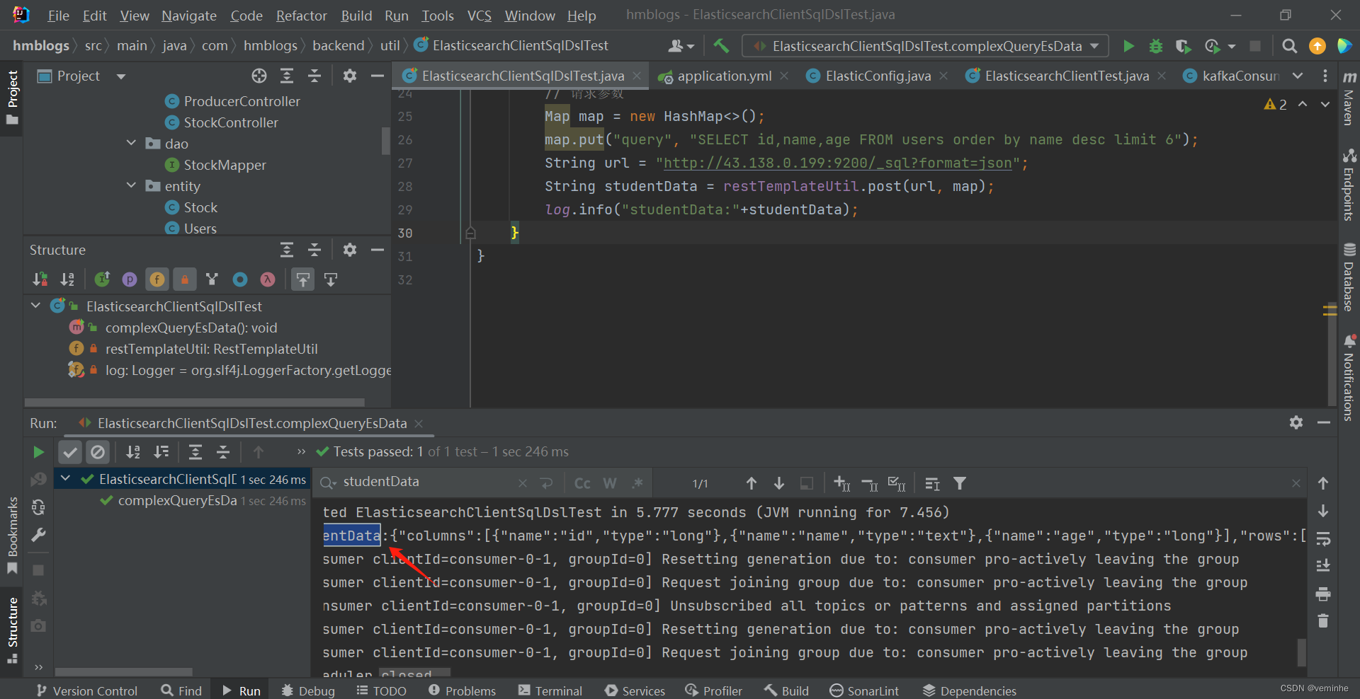Open SonarLint tool window

click(x=864, y=691)
